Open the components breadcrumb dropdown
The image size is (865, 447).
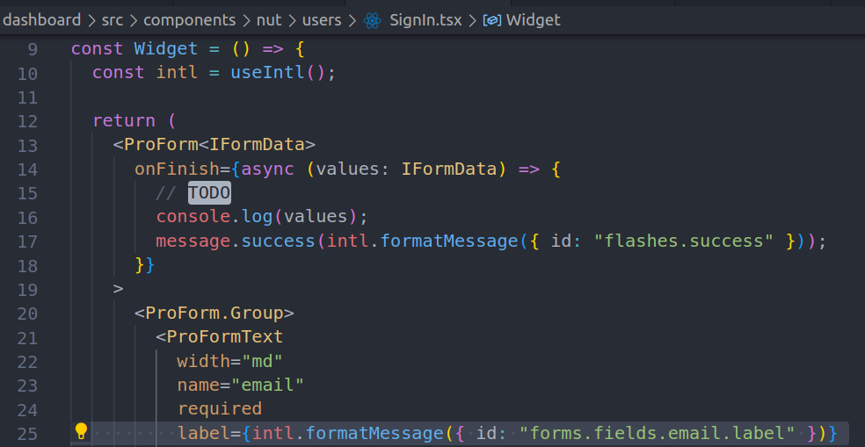[189, 19]
